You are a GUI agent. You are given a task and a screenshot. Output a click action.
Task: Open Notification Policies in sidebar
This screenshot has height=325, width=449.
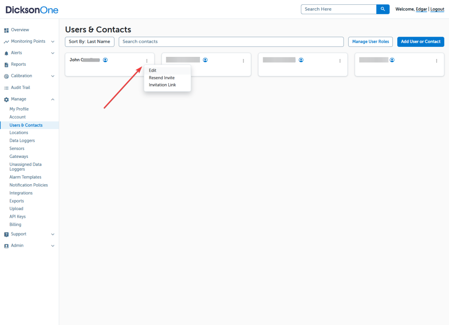point(29,185)
